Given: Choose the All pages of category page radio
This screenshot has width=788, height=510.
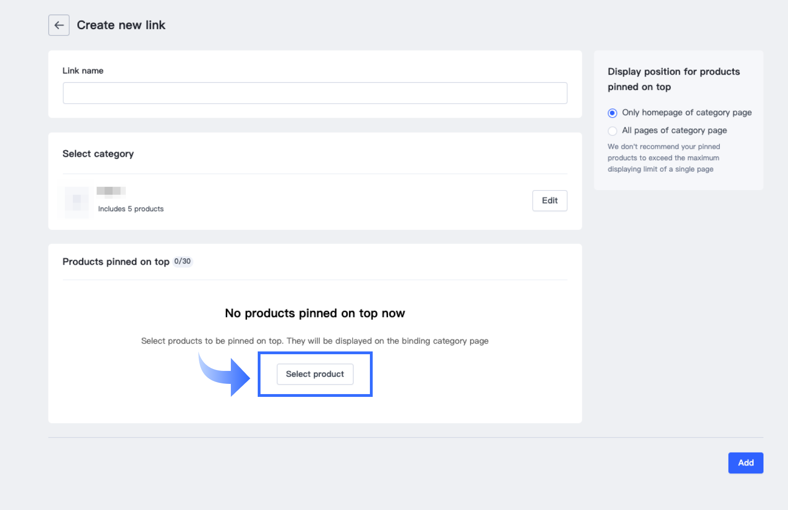Looking at the screenshot, I should 612,131.
